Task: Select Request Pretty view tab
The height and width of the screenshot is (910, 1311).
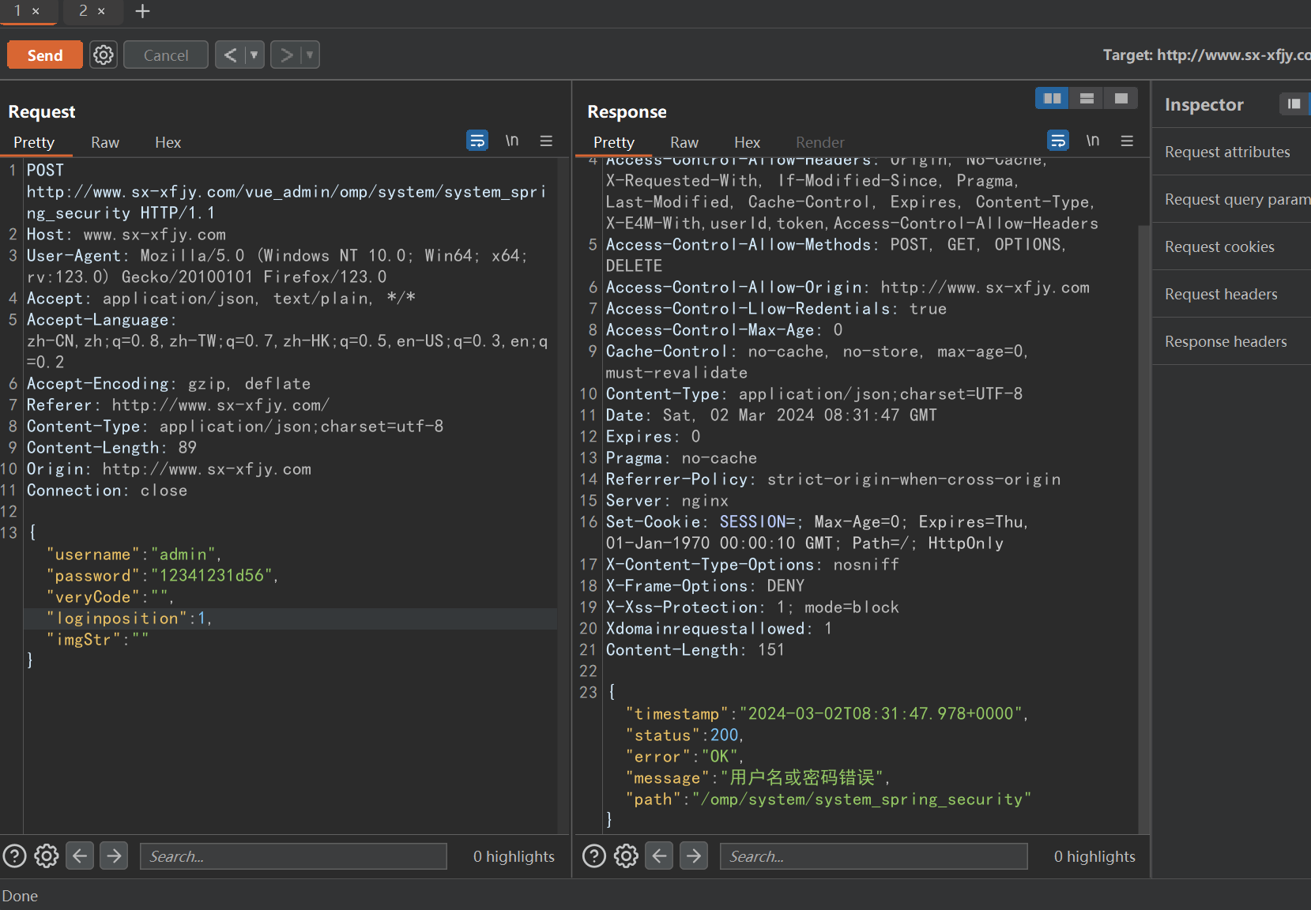Action: (34, 142)
